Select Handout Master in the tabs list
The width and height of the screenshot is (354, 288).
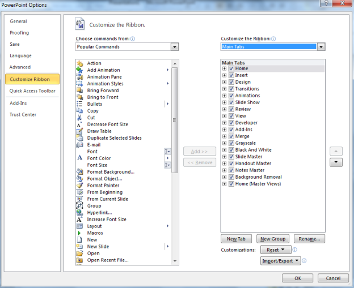pyautogui.click(x=253, y=164)
